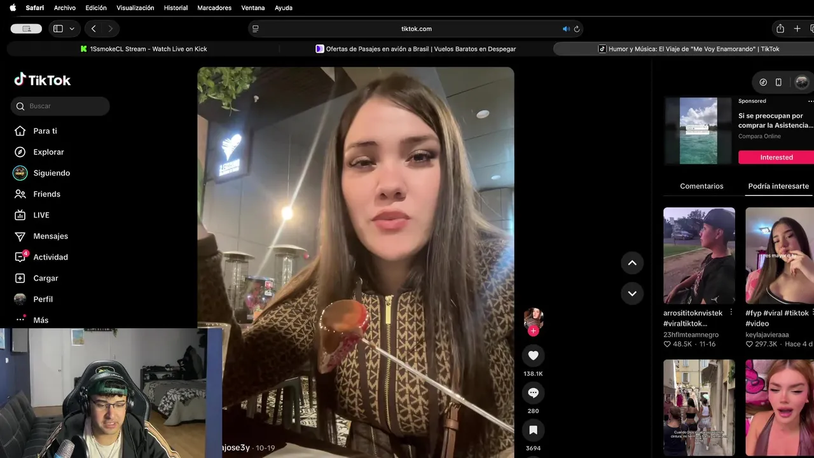This screenshot has height=458, width=814.
Task: Switch to Comentarios tab
Action: pos(701,186)
